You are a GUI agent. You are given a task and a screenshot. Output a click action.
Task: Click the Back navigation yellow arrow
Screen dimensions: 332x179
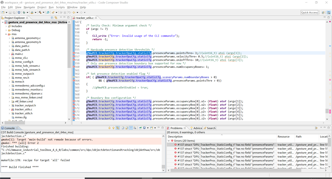tap(74, 12)
